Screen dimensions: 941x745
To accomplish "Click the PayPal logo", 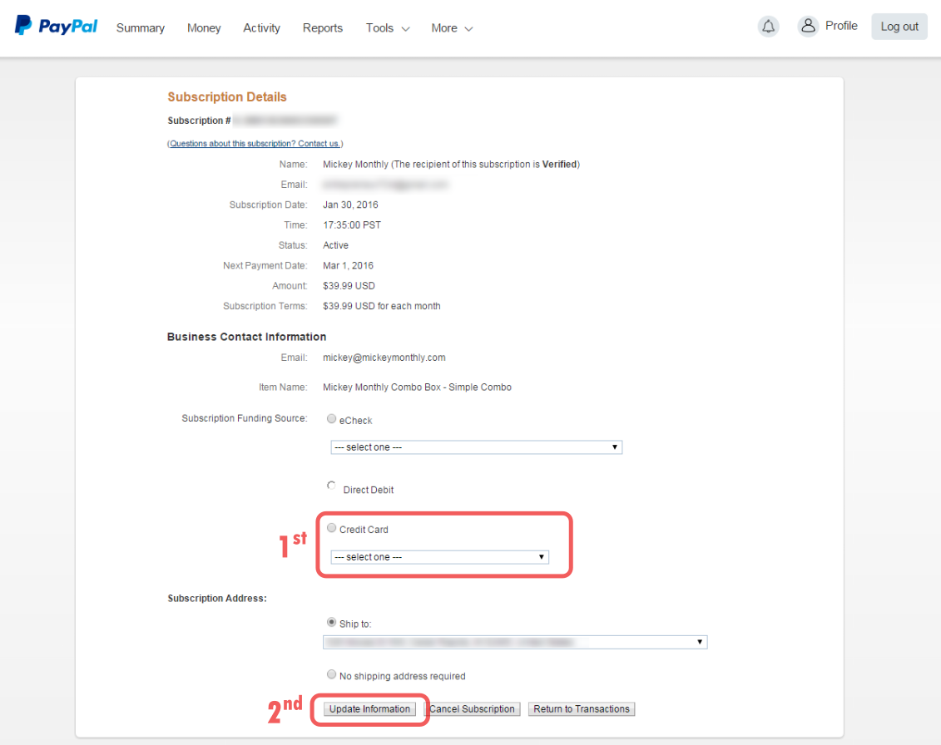I will tap(56, 26).
